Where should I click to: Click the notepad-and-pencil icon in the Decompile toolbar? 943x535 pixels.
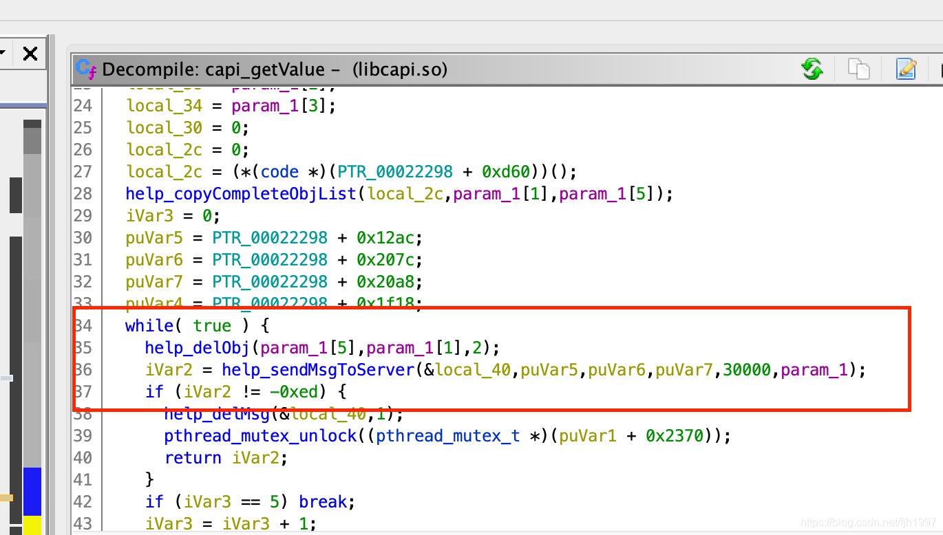pos(907,69)
